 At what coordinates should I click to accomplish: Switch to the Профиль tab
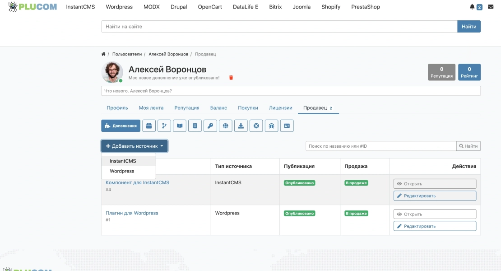(117, 108)
